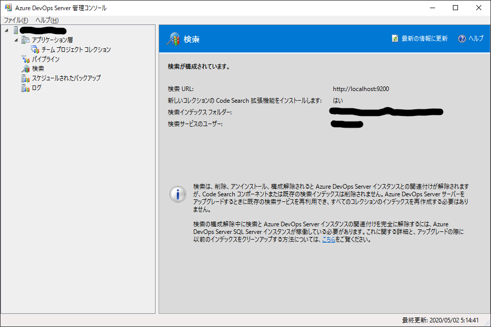The height and width of the screenshot is (327, 491).
Task: Click the ログ icon in tree
Action: coord(25,87)
